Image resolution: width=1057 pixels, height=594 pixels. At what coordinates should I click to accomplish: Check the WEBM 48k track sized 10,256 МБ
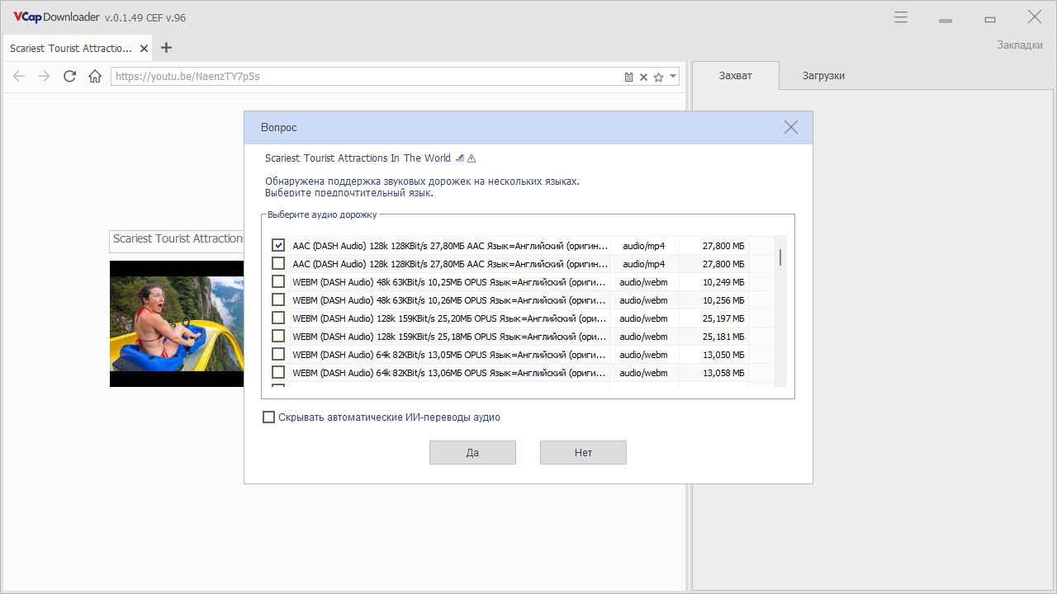tap(278, 300)
